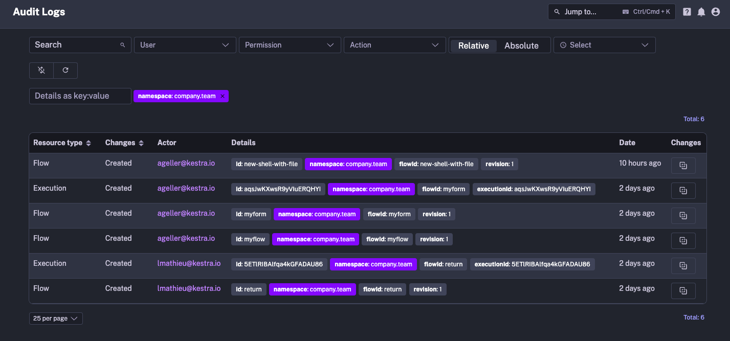Open the User filter dropdown

click(x=185, y=45)
